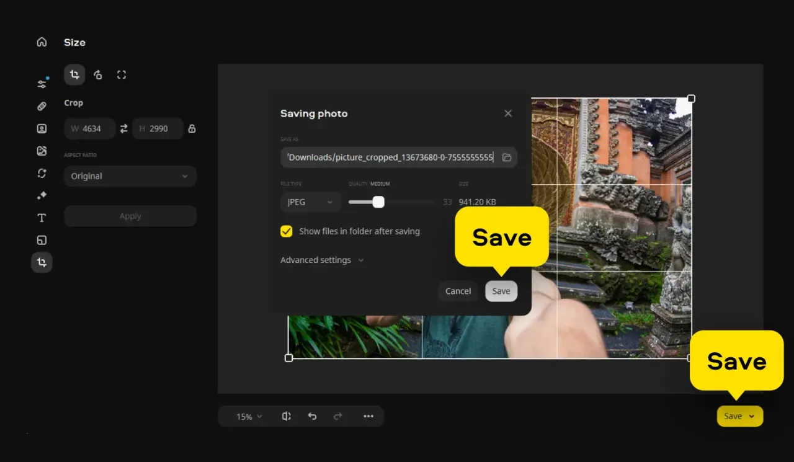
Task: Toggle the aspect ratio lock icon
Action: (x=192, y=129)
